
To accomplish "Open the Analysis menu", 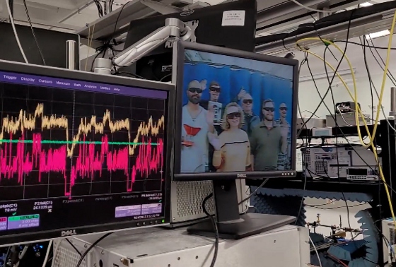I will pyautogui.click(x=91, y=86).
